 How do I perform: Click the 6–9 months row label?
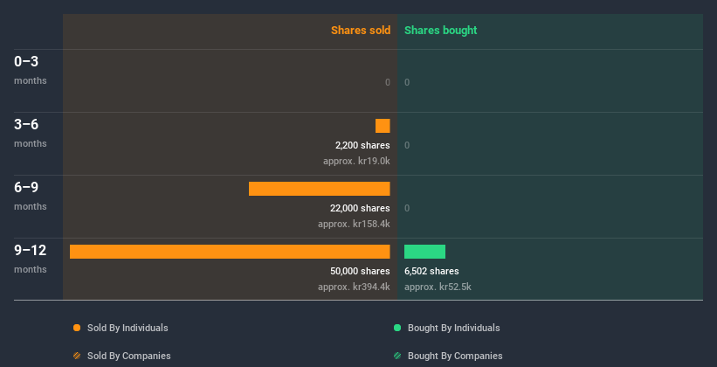(31, 196)
